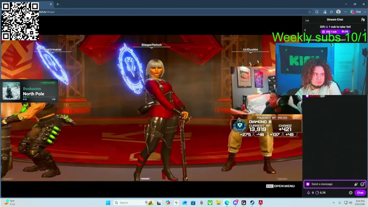
Task: Open File Explorer on taskbar
Action: [218, 203]
